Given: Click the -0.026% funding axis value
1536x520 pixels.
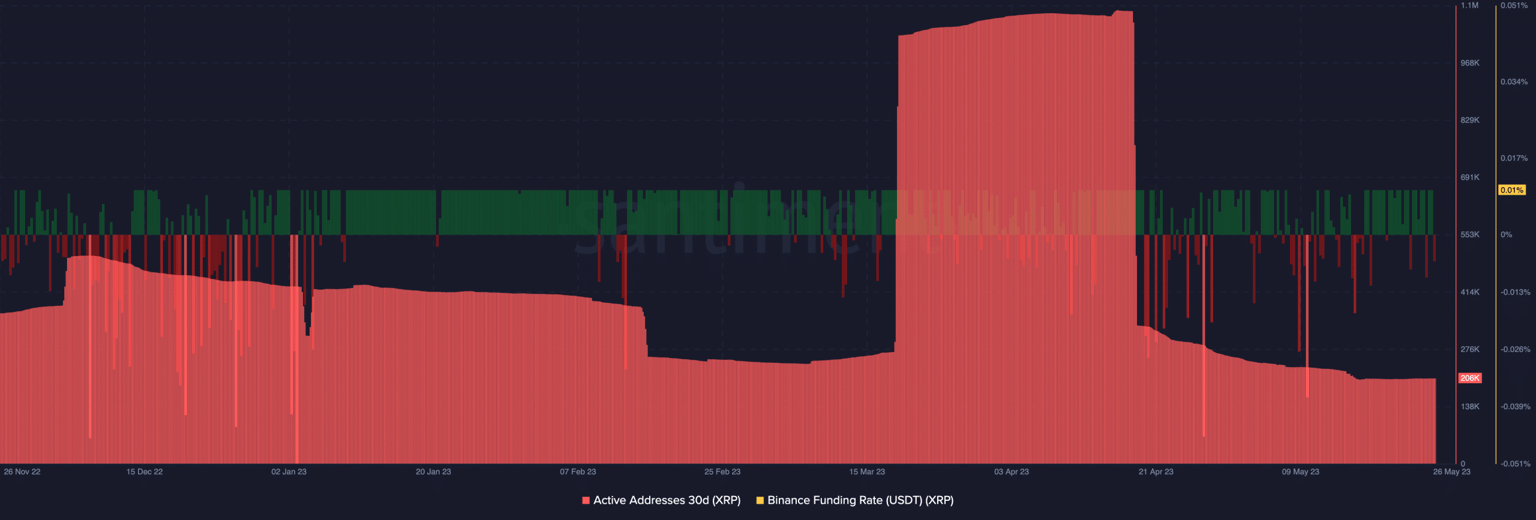Looking at the screenshot, I should pos(1516,349).
